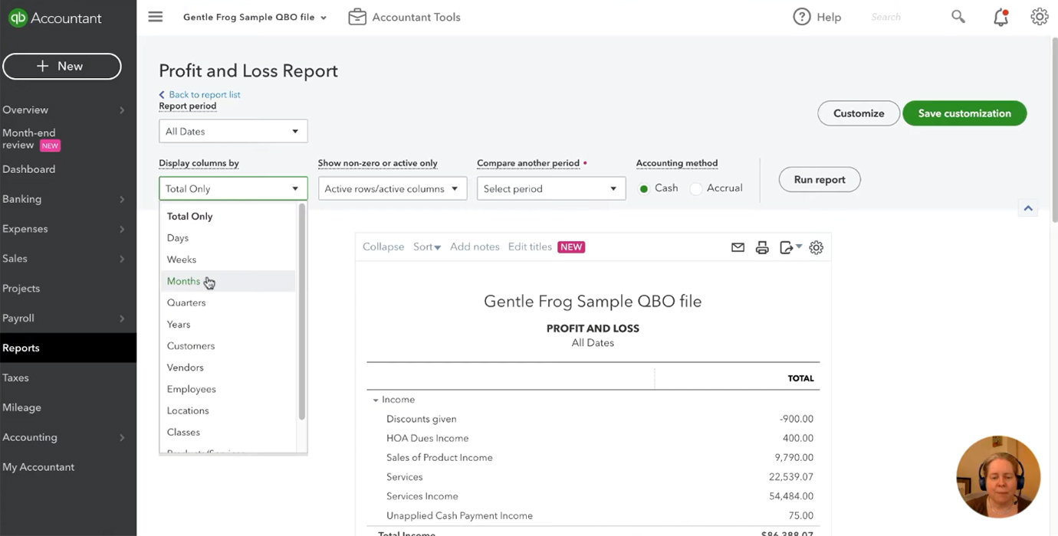Click the Accountant Tools briefcase icon
Viewport: 1058px width, 536px height.
357,17
